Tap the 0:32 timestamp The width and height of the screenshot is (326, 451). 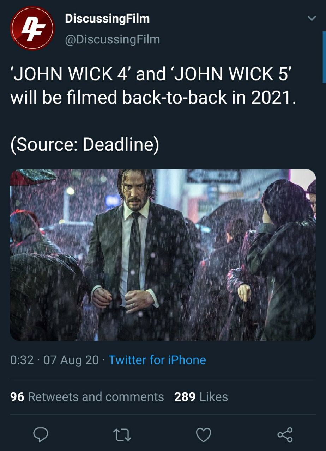pos(22,360)
